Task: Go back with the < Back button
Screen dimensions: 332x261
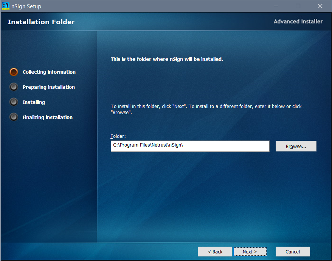Action: tap(215, 252)
